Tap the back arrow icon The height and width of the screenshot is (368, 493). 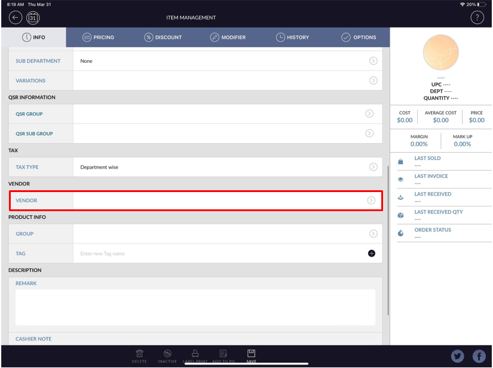[x=16, y=17]
